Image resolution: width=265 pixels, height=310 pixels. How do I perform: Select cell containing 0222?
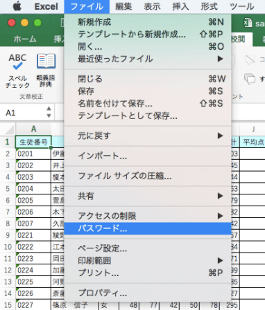(x=33, y=247)
